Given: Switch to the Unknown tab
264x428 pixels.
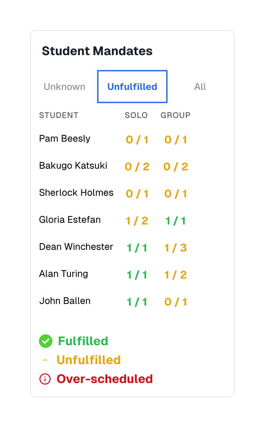Looking at the screenshot, I should pos(65,87).
